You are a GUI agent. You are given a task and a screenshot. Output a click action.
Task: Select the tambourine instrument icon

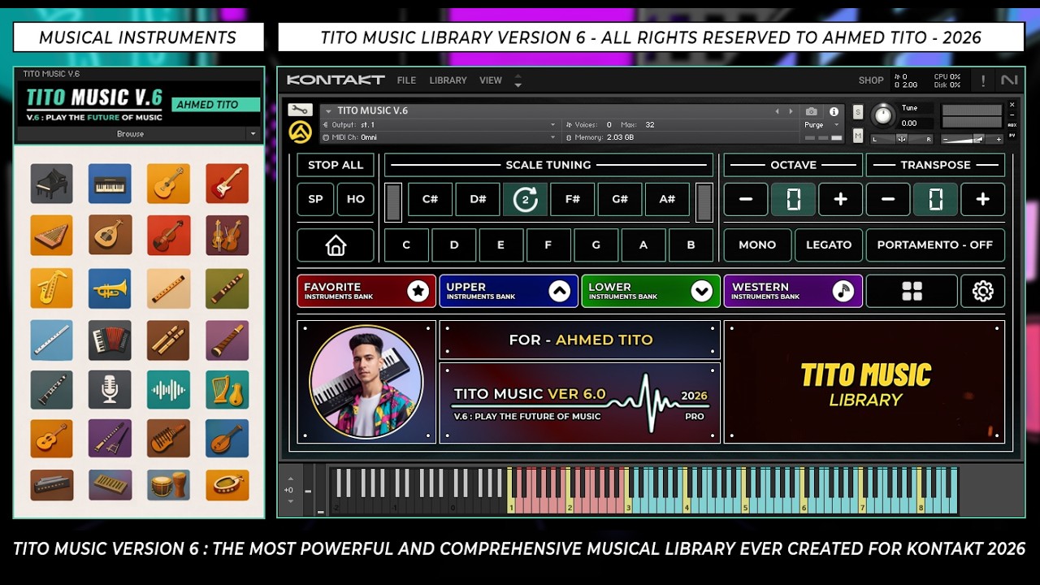[x=227, y=485]
